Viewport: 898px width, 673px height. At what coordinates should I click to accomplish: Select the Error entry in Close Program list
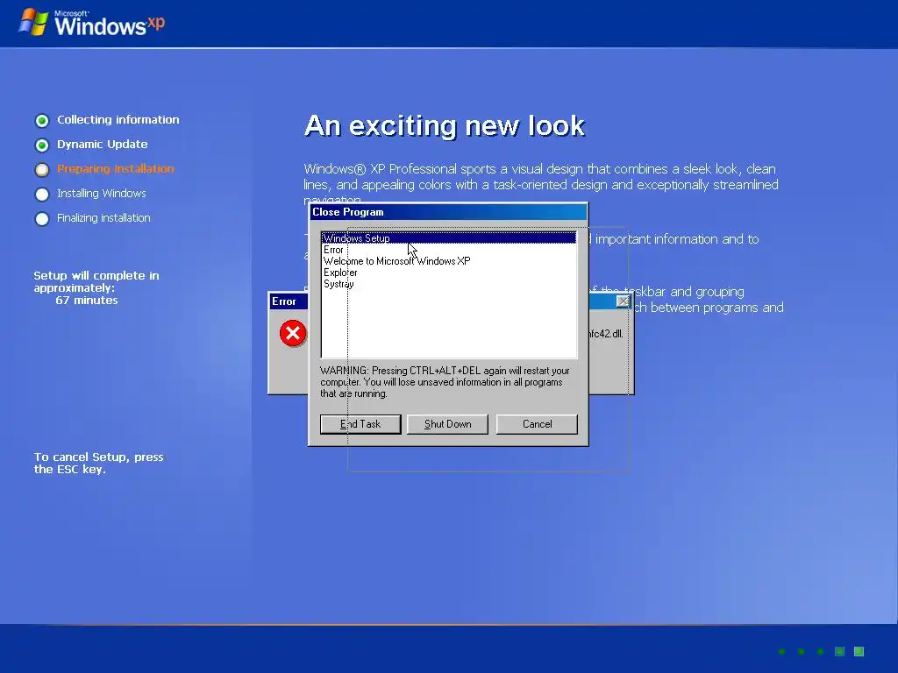(x=448, y=250)
